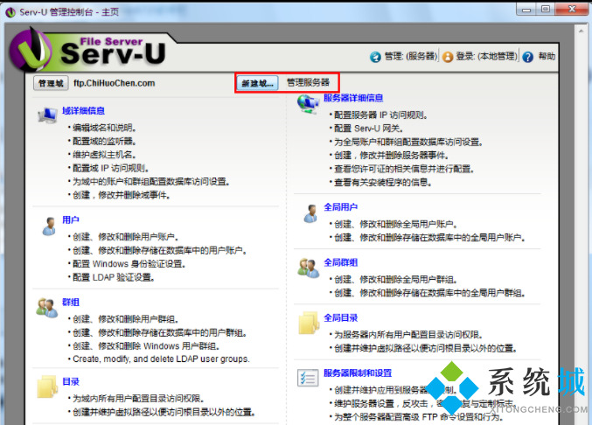This screenshot has width=592, height=425.
Task: Click text 创建、修改和删除全局用户账户
Action: pyautogui.click(x=395, y=224)
